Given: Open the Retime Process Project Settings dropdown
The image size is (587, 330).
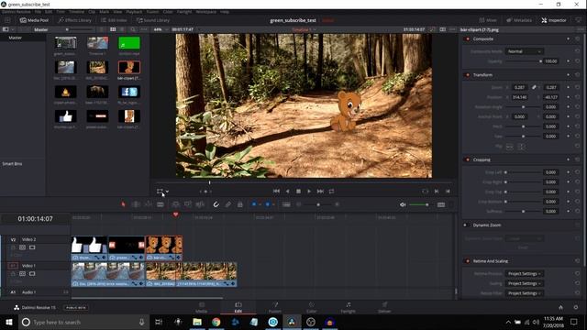Looking at the screenshot, I should tap(525, 273).
